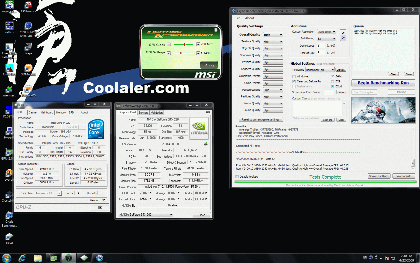The image size is (420, 263).
Task: Toggle Disable tooltips checkbox
Action: [237, 177]
